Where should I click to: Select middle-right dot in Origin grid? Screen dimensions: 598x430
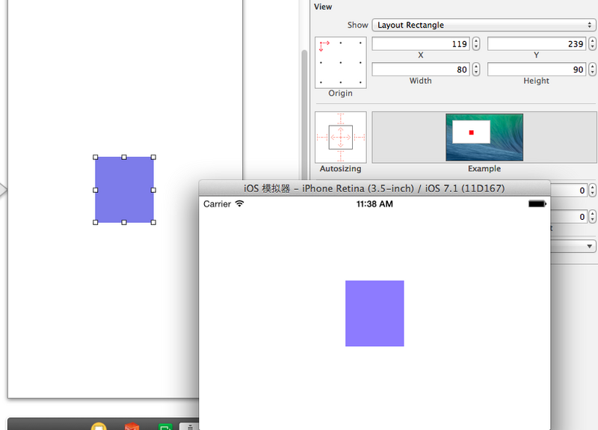pos(360,63)
